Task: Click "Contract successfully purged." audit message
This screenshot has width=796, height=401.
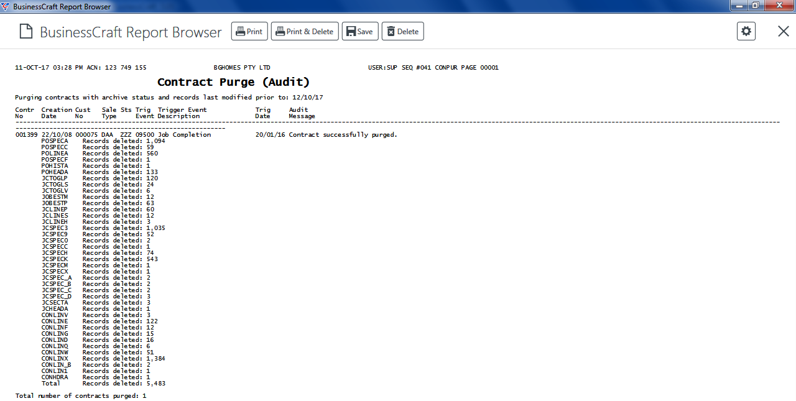Action: click(343, 135)
